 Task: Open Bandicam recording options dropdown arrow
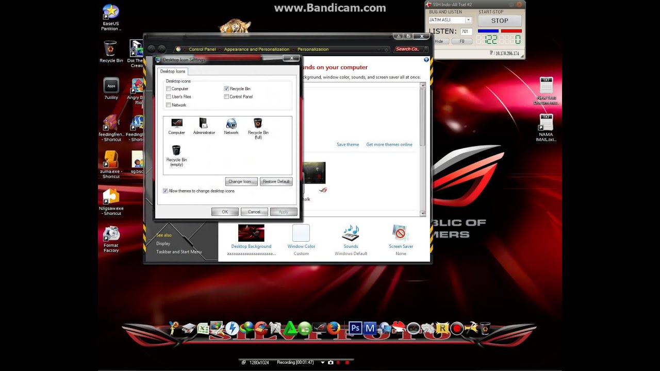[x=323, y=362]
